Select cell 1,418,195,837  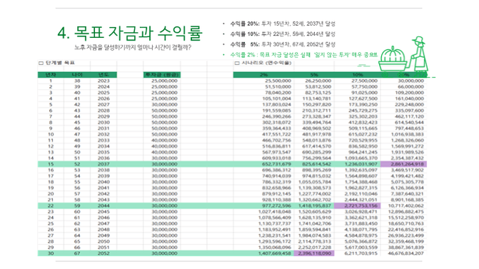(315, 205)
